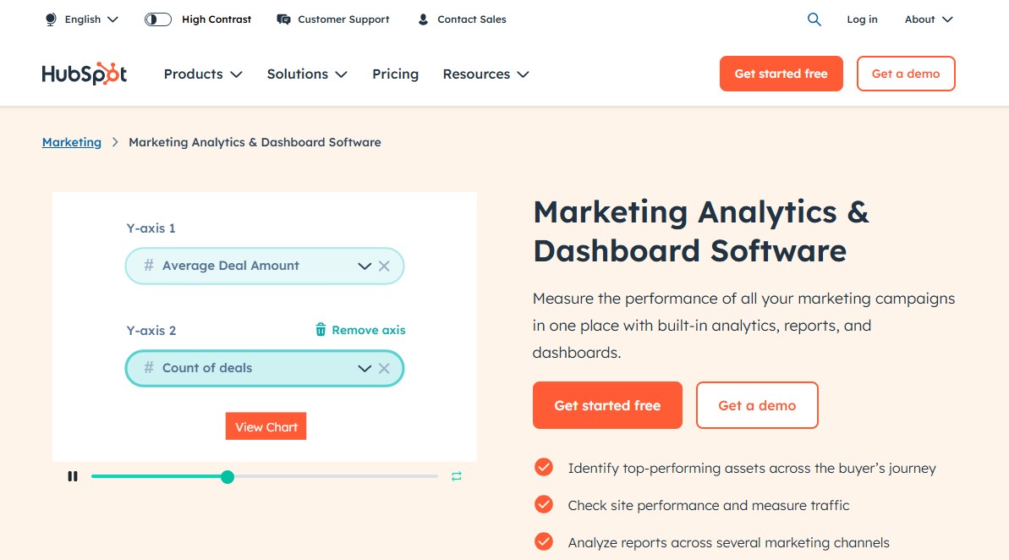Click Remove axis text

pyautogui.click(x=368, y=330)
